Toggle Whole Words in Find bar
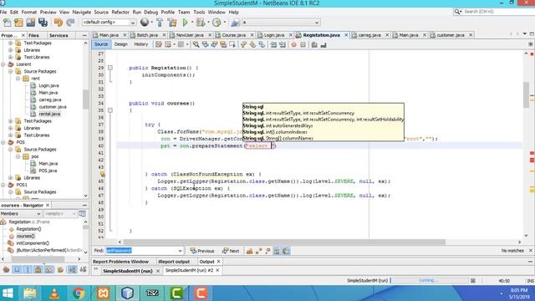Image resolution: width=535 pixels, height=301 pixels. pos(258,251)
